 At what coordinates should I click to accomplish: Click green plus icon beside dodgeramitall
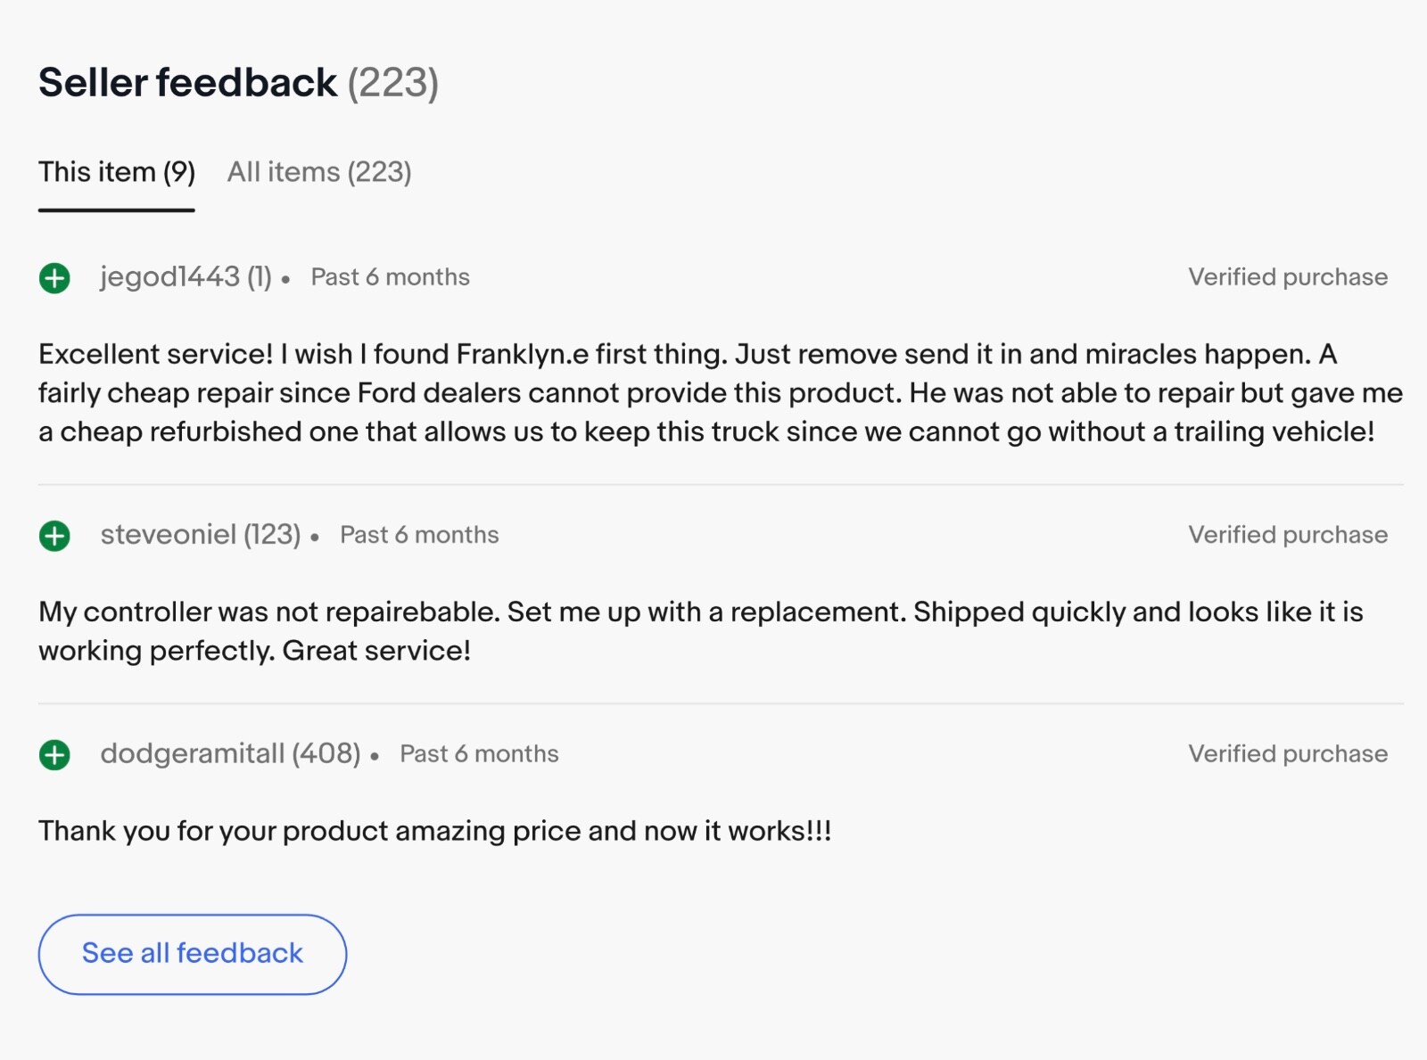tap(54, 755)
